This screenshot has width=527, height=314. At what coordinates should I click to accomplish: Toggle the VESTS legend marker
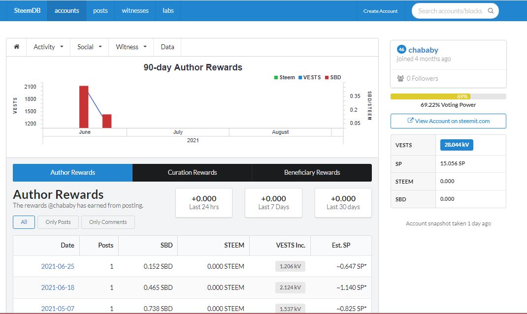click(300, 78)
